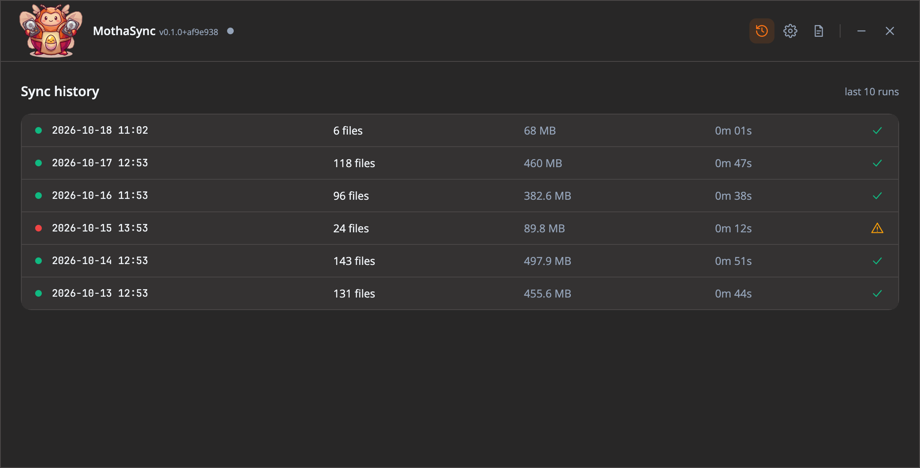The height and width of the screenshot is (468, 920).
Task: Select the timestamp 2026-10-15 13:53
Action: coord(100,228)
